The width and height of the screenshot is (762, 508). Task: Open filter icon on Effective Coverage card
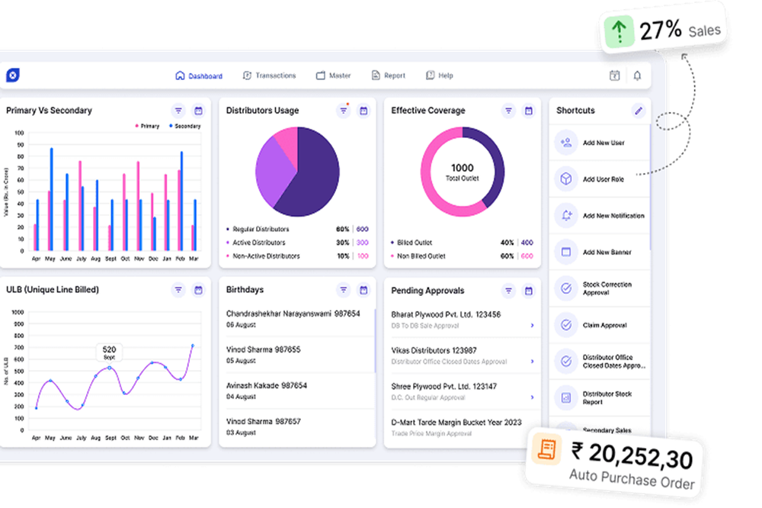(508, 111)
